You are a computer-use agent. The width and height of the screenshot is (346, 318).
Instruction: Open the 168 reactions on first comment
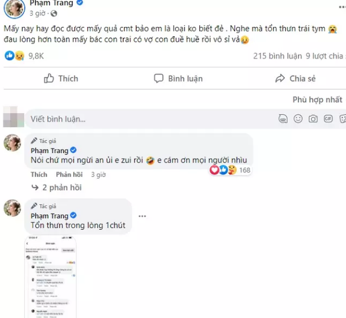(x=230, y=170)
